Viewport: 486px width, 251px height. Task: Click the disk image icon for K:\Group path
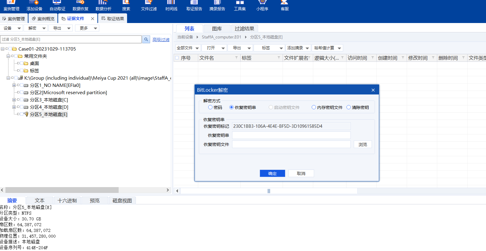point(21,78)
